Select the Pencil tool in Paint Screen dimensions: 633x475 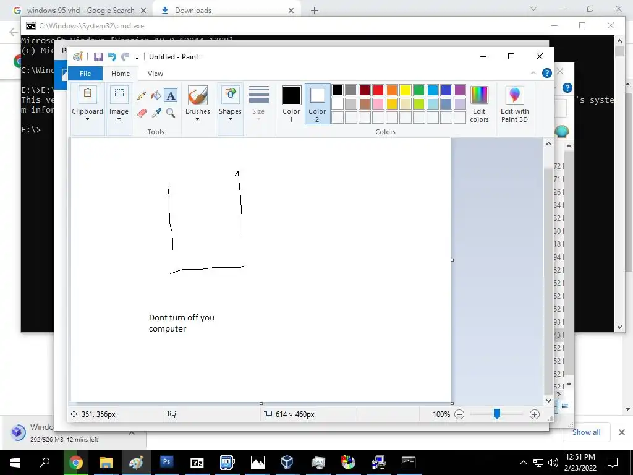tap(142, 96)
